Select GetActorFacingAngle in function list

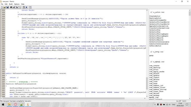pyautogui.click(x=159, y=36)
